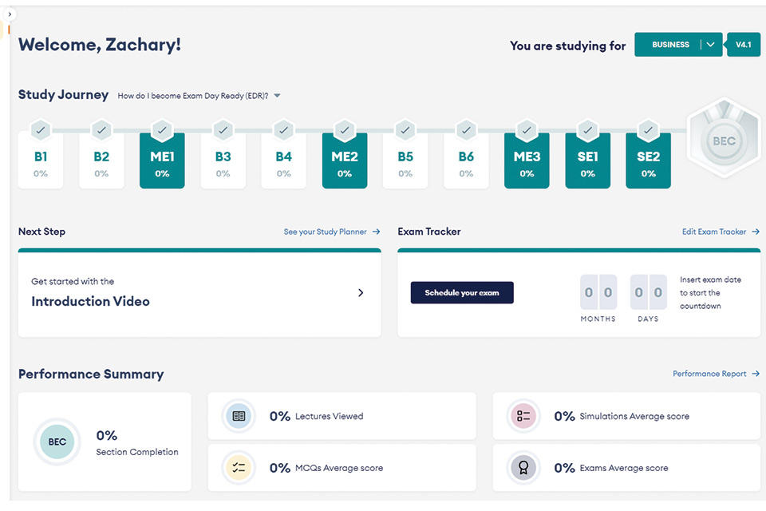Toggle the checkmark above ME2 module
Viewport: 766px width, 511px height.
(345, 129)
